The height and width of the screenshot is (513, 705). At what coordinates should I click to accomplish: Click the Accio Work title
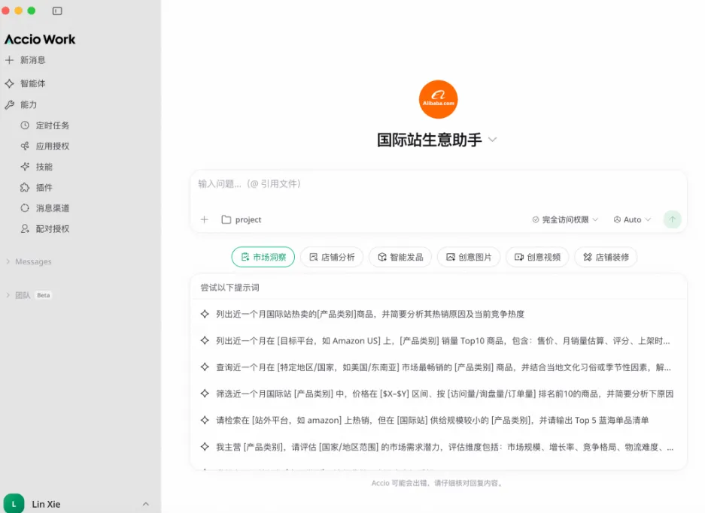(40, 40)
